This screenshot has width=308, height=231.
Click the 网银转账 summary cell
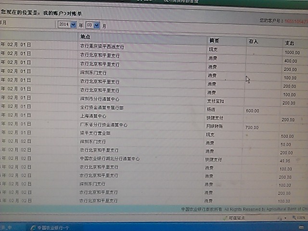(214, 126)
